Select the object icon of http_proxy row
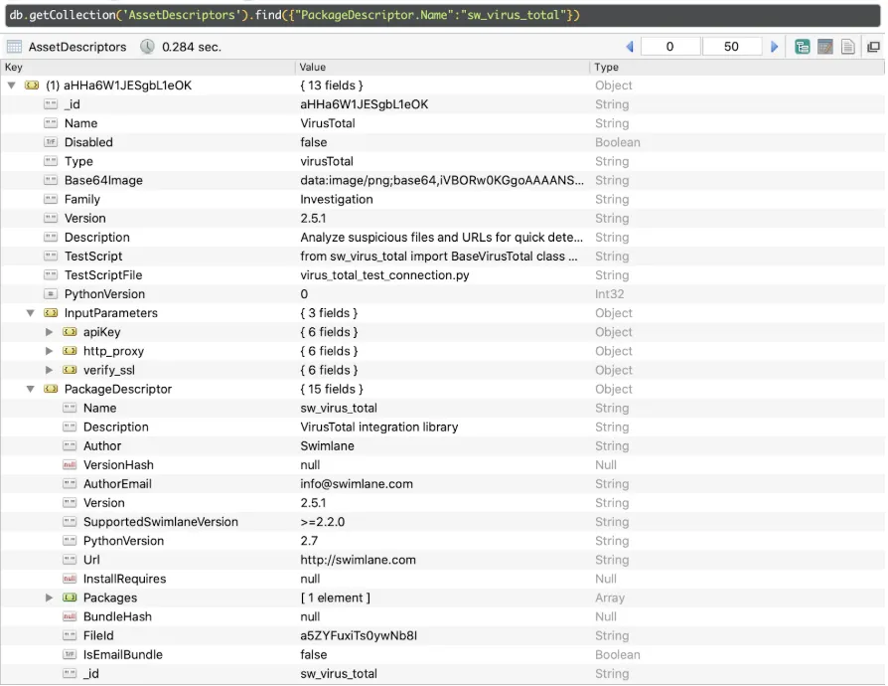888x686 pixels. pyautogui.click(x=70, y=351)
